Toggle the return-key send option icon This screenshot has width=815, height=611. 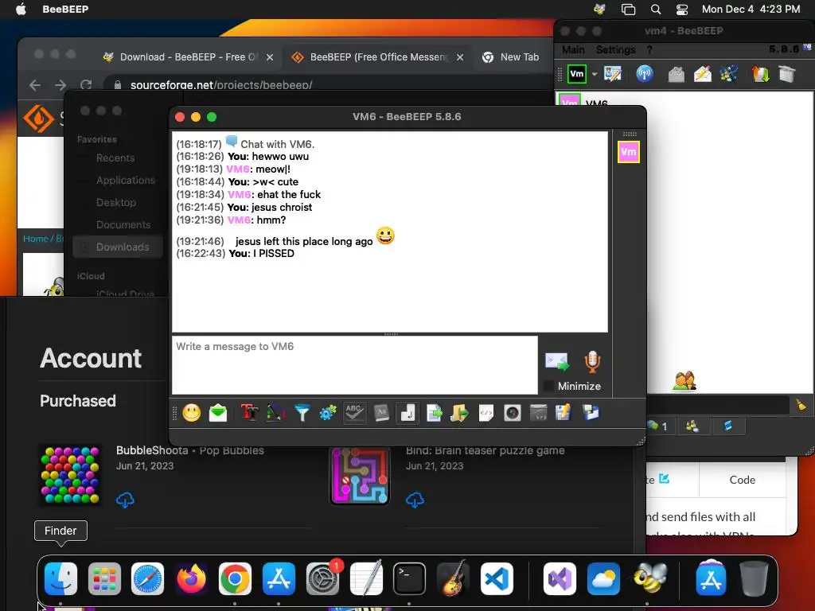tap(407, 413)
